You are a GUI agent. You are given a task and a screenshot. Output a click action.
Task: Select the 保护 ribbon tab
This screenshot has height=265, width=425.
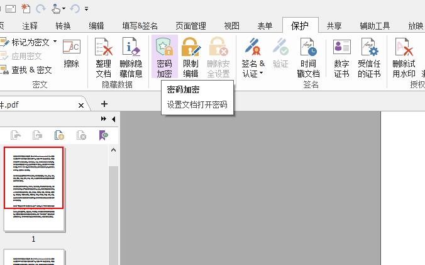tap(300, 25)
